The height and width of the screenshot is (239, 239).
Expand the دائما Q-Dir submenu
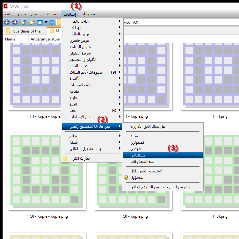pyautogui.click(x=92, y=21)
